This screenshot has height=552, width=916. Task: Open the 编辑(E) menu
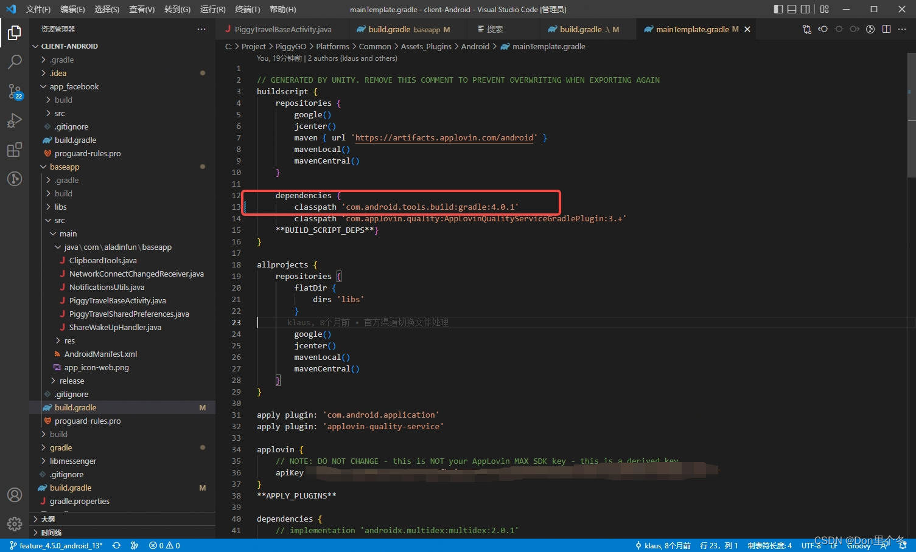(x=72, y=9)
